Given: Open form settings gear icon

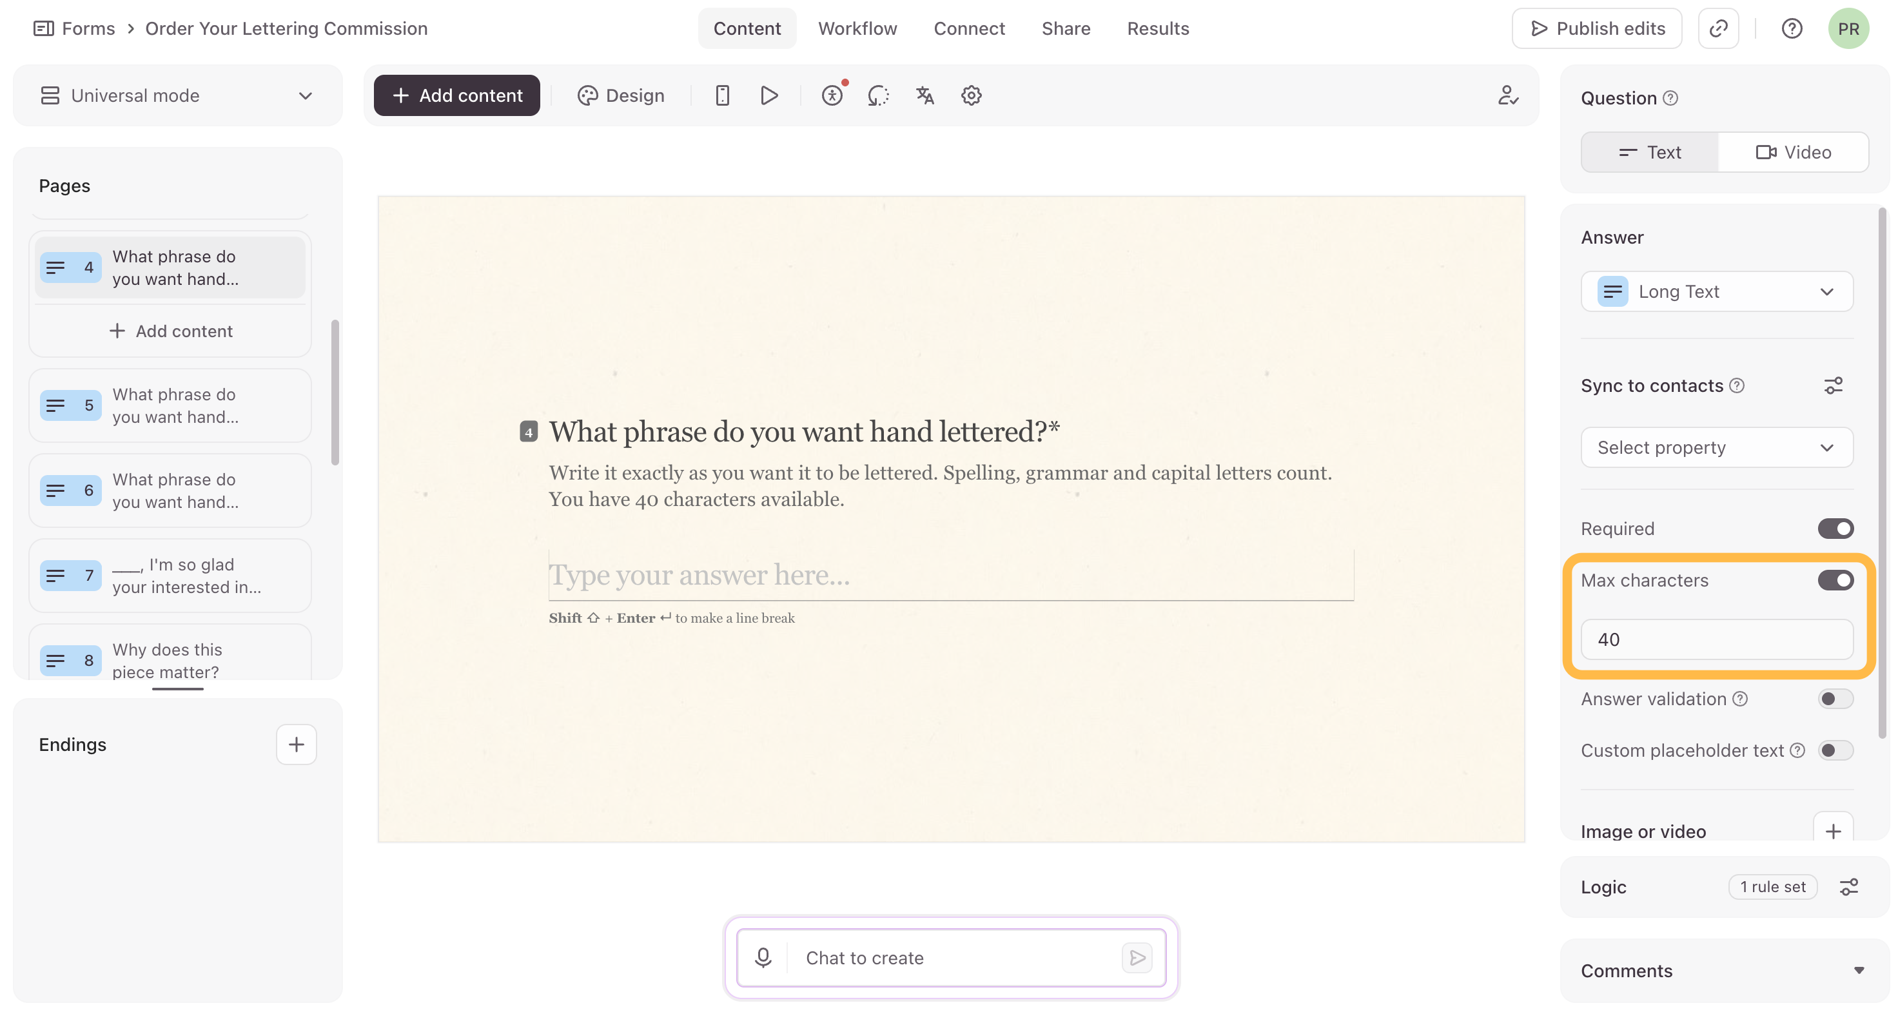Looking at the screenshot, I should (971, 96).
